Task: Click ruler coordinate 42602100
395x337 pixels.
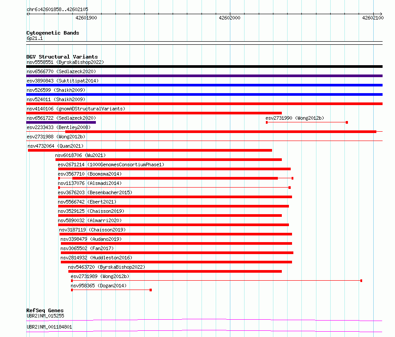Action: coord(373,18)
